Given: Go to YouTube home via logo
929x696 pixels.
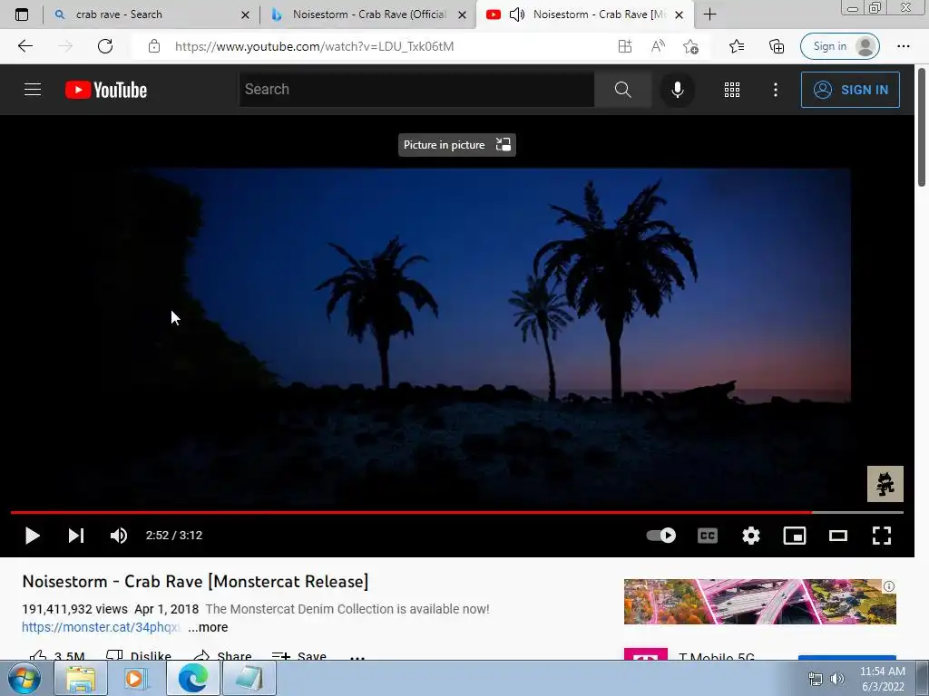Looking at the screenshot, I should pyautogui.click(x=106, y=90).
